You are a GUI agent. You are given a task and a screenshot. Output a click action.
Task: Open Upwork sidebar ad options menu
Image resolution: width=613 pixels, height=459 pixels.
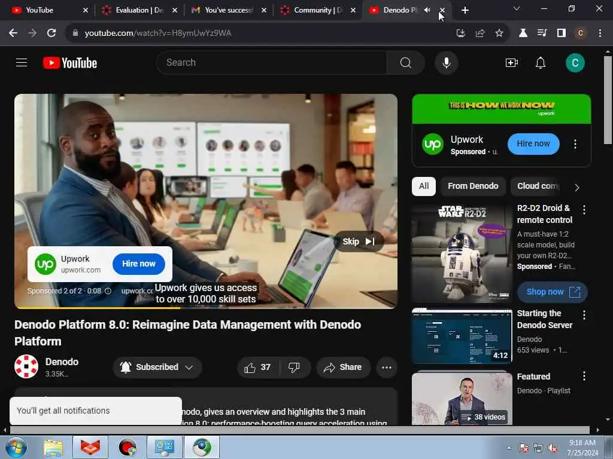[x=575, y=144]
